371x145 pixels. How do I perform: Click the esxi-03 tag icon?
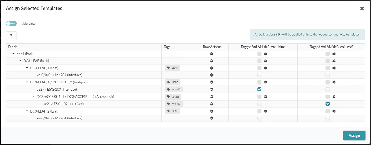[x=168, y=89]
